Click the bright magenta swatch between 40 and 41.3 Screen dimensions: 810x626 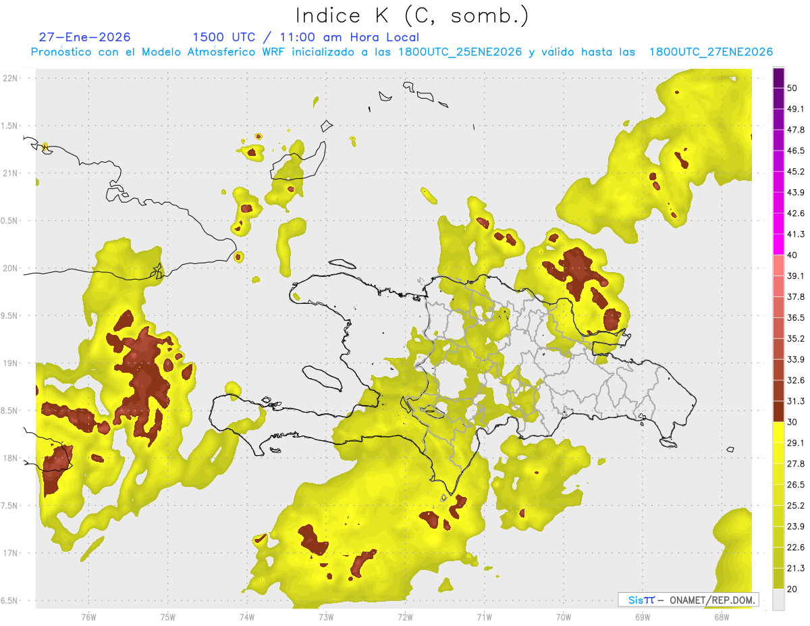coord(778,244)
